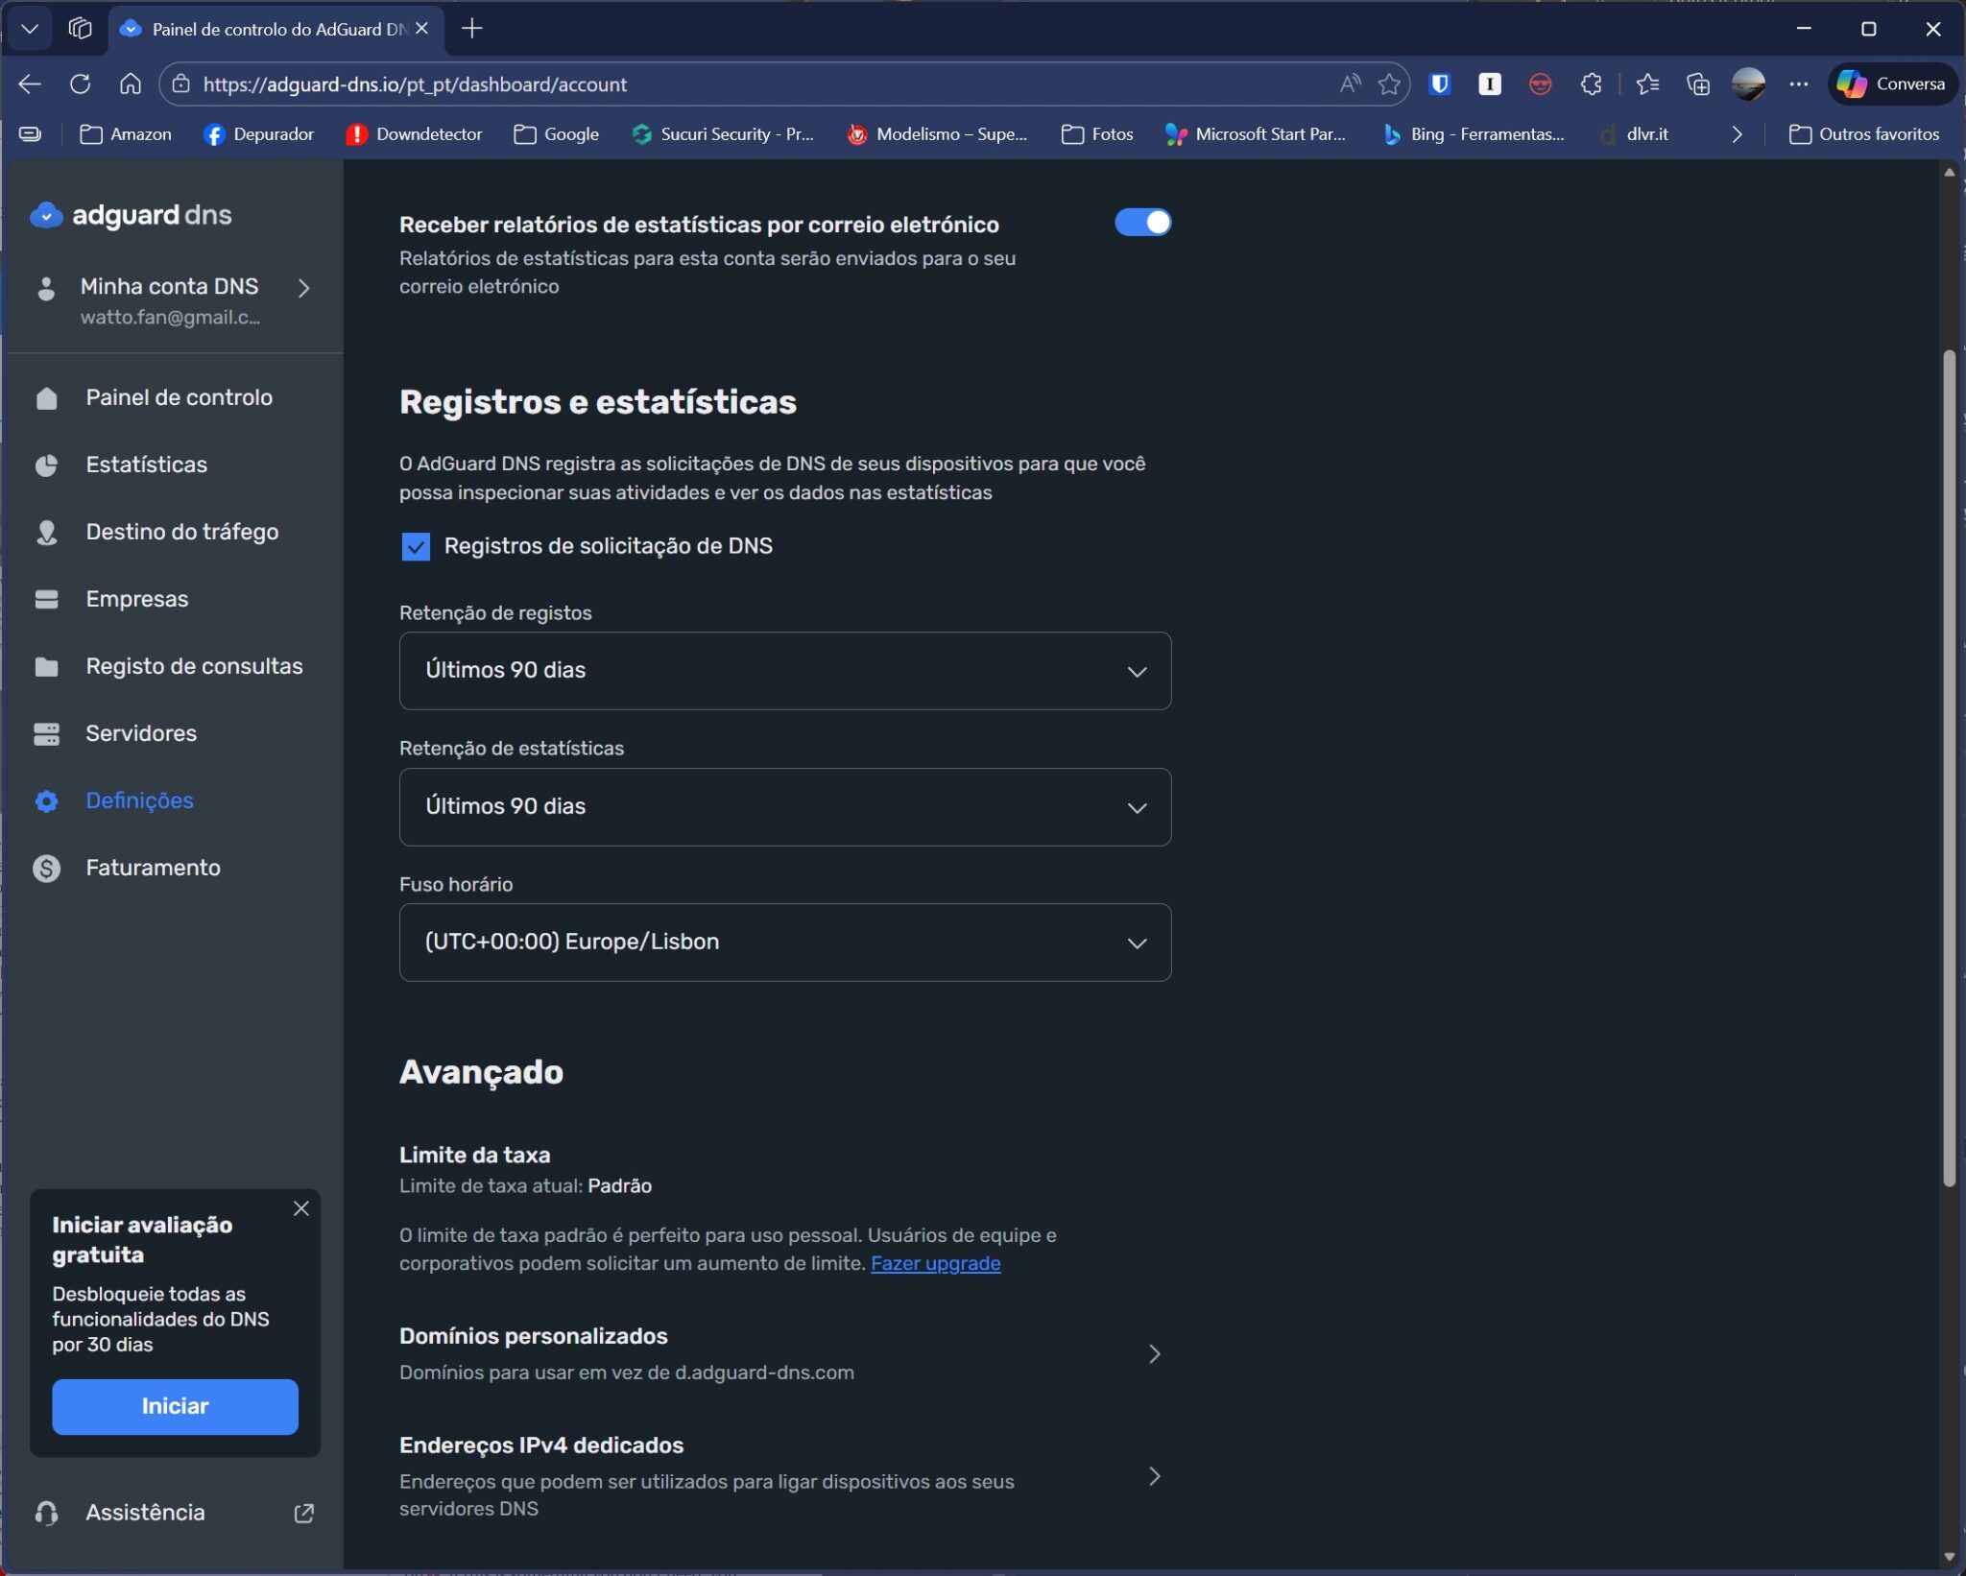Click the Faturamento dollar icon
The width and height of the screenshot is (1966, 1576).
point(46,869)
